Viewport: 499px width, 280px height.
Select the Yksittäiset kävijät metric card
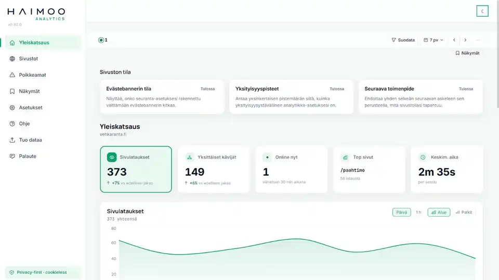tap(214, 169)
